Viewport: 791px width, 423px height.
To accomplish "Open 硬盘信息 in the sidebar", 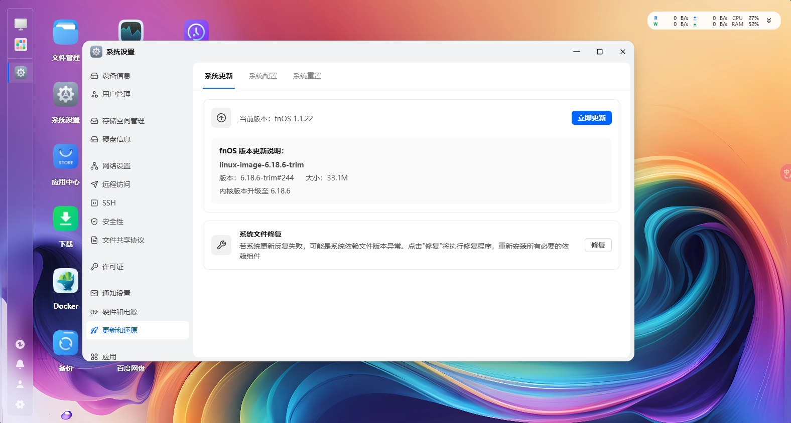I will (x=138, y=139).
